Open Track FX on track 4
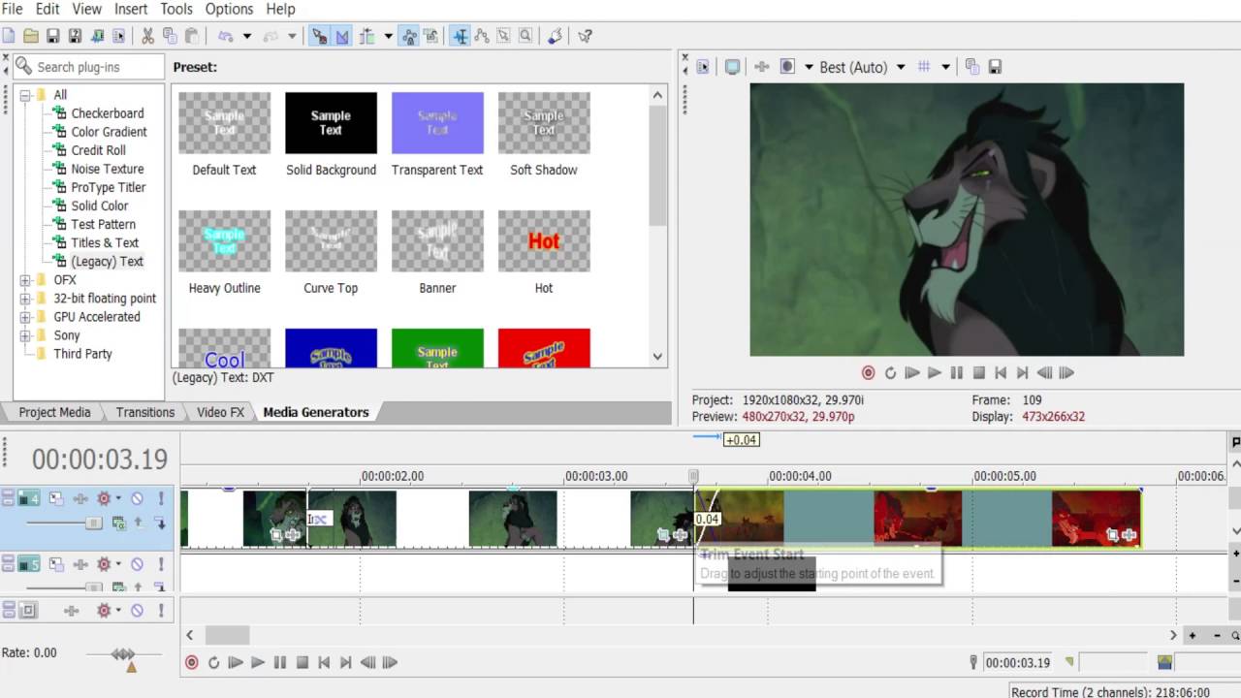 click(81, 498)
